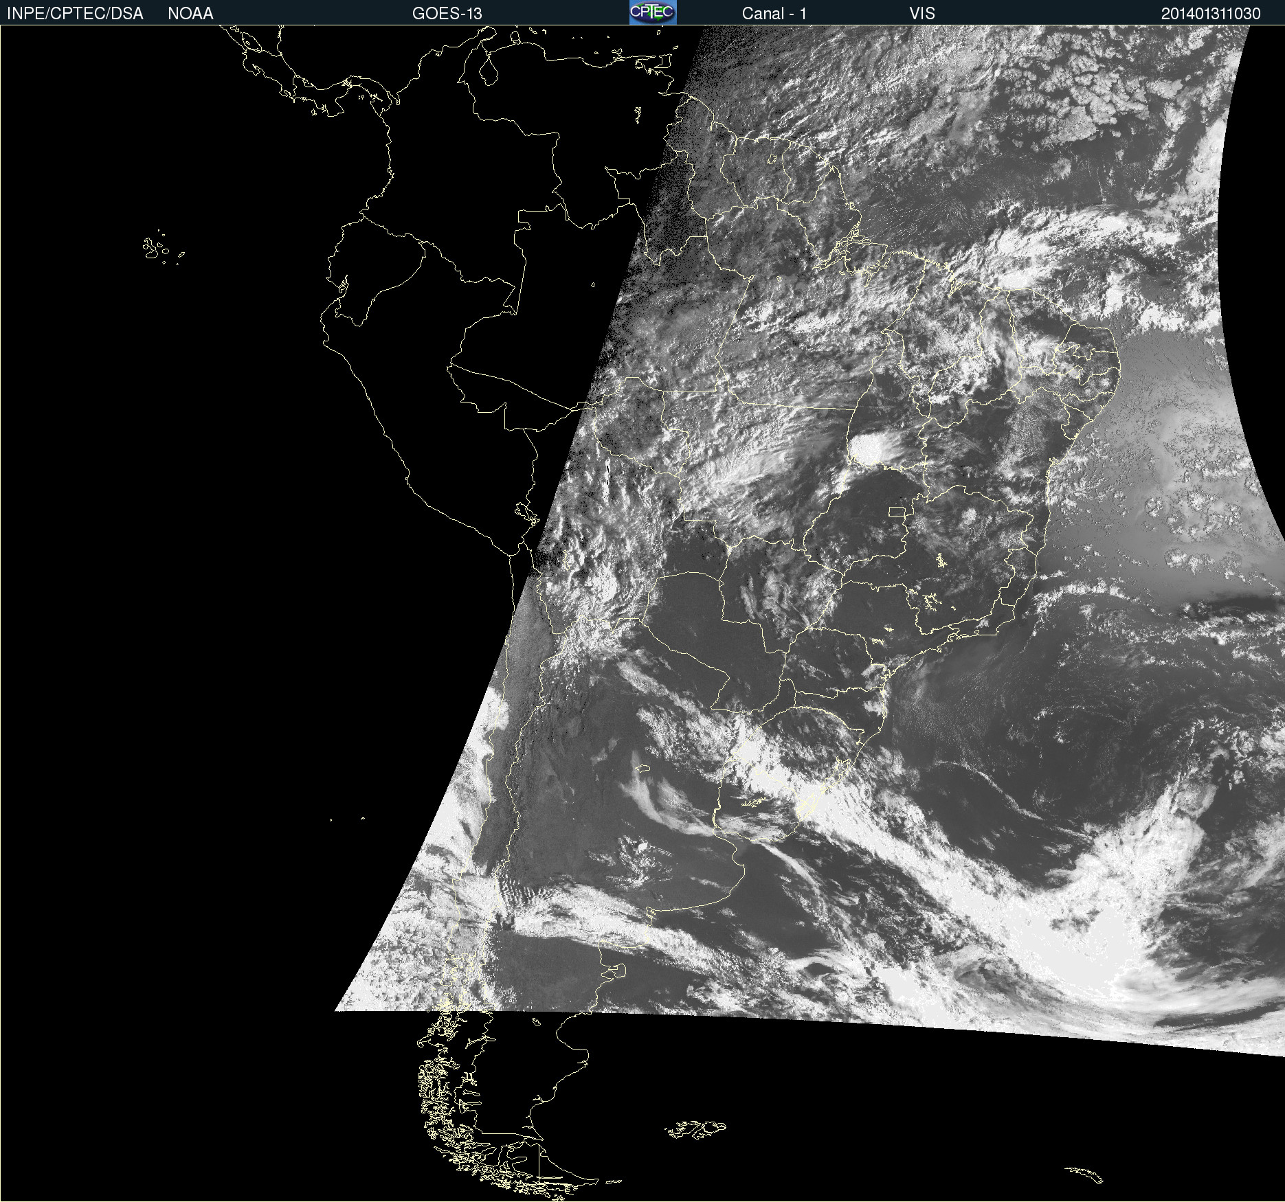
Task: Click the INPE/CPTEC/DSA header text
Action: [x=75, y=14]
